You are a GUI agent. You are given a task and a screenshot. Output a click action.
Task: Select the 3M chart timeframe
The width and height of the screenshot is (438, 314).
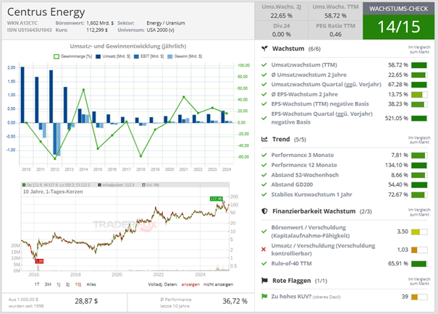48,284
